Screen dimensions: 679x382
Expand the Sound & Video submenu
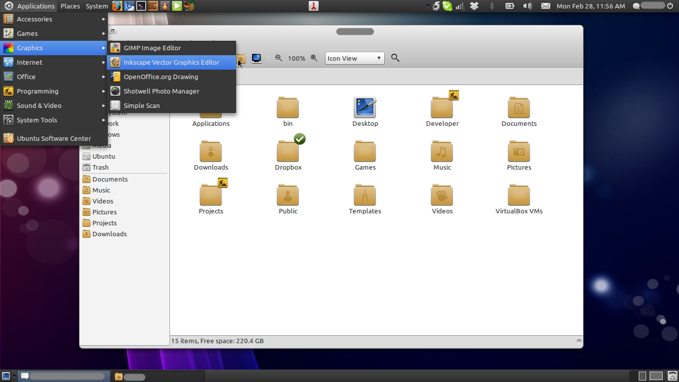click(54, 105)
